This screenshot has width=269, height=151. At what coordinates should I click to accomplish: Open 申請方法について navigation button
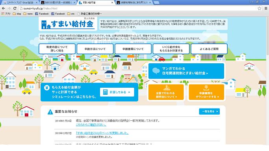click(x=95, y=49)
